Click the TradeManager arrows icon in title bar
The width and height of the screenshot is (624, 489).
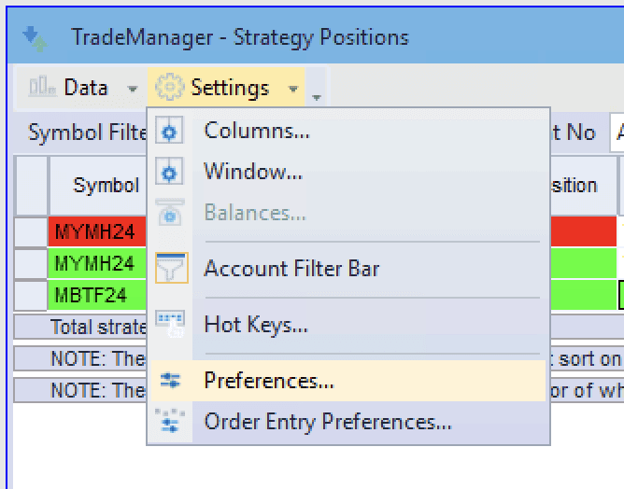pyautogui.click(x=35, y=38)
